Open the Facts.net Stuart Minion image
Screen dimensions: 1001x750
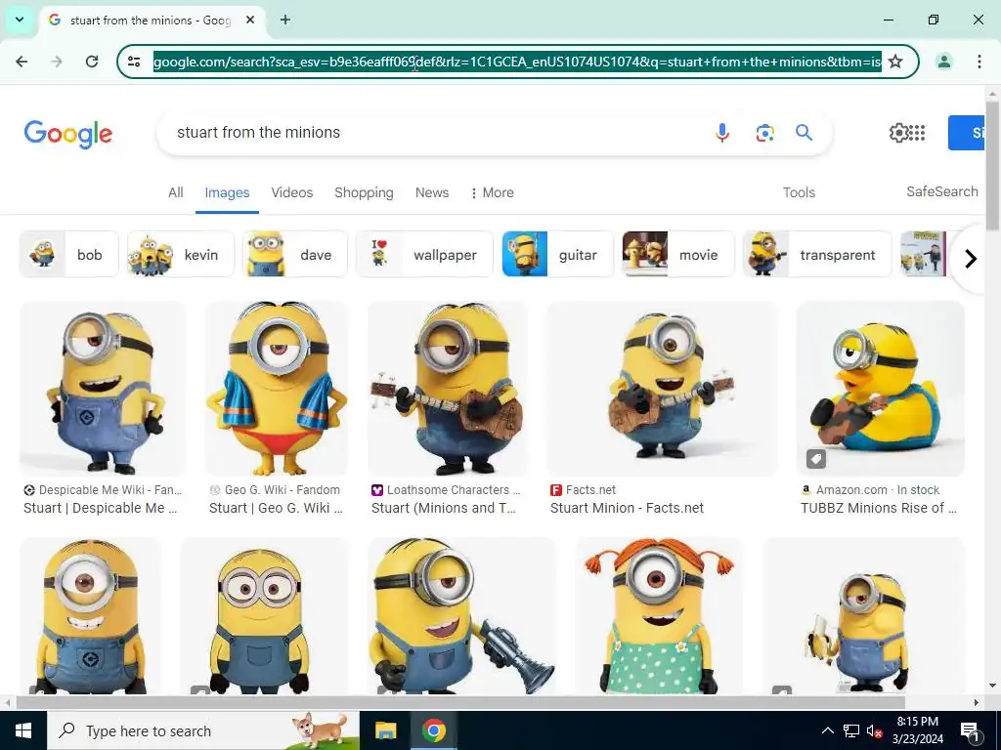(x=662, y=389)
